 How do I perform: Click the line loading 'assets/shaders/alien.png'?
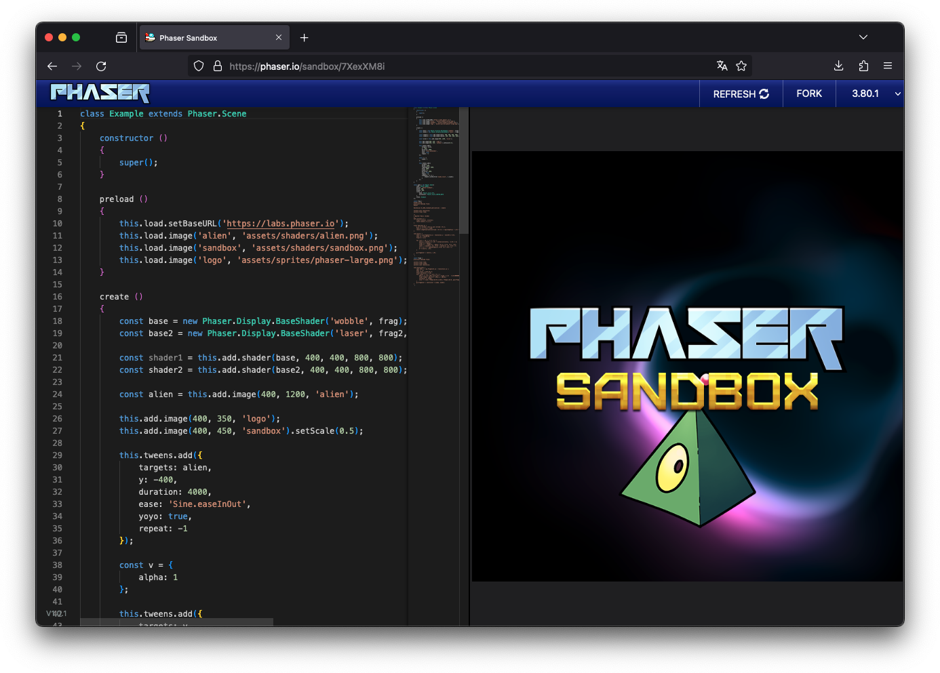point(249,236)
